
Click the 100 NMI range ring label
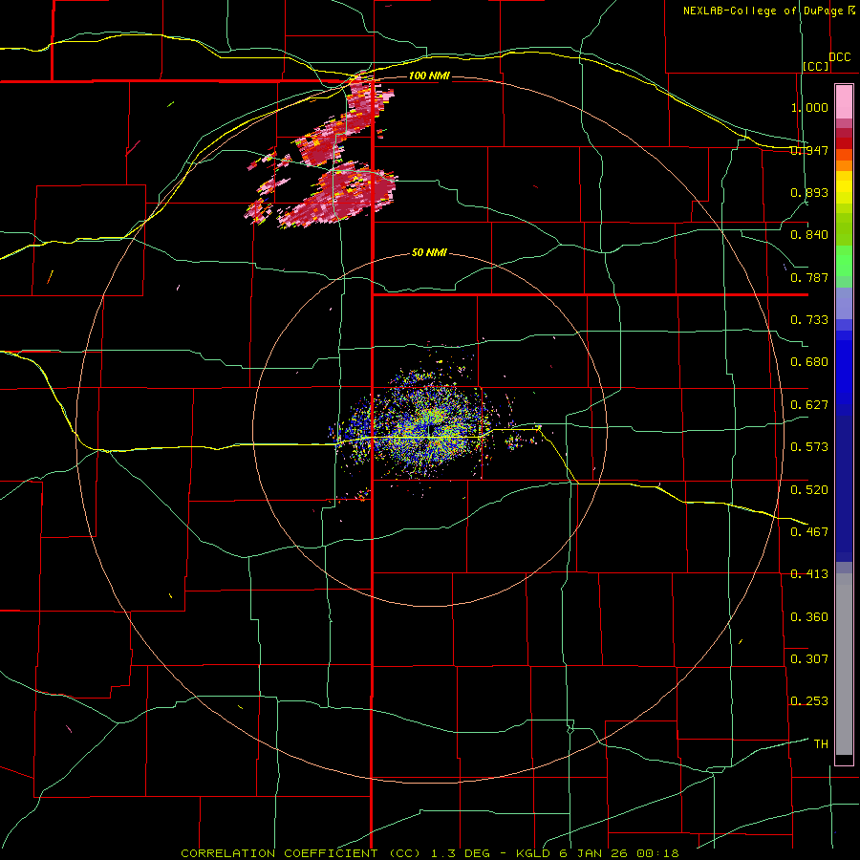(429, 75)
